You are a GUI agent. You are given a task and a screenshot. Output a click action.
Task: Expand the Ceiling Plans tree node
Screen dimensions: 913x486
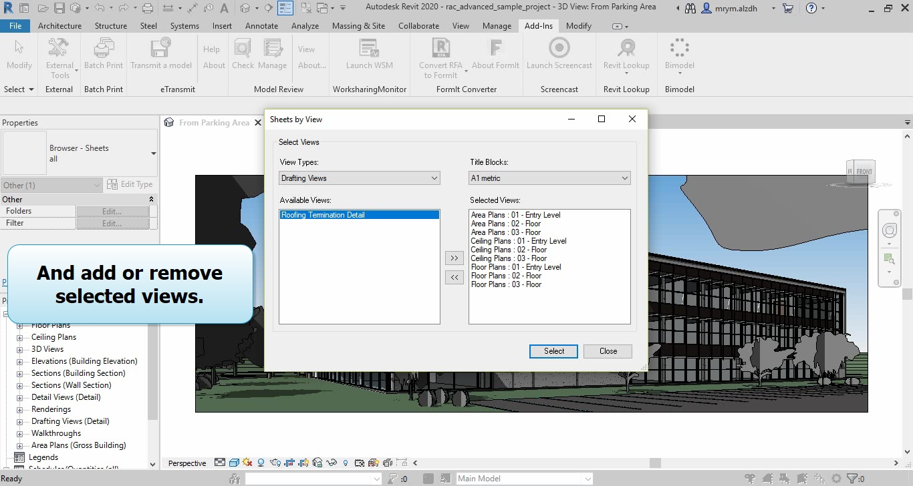coord(20,337)
